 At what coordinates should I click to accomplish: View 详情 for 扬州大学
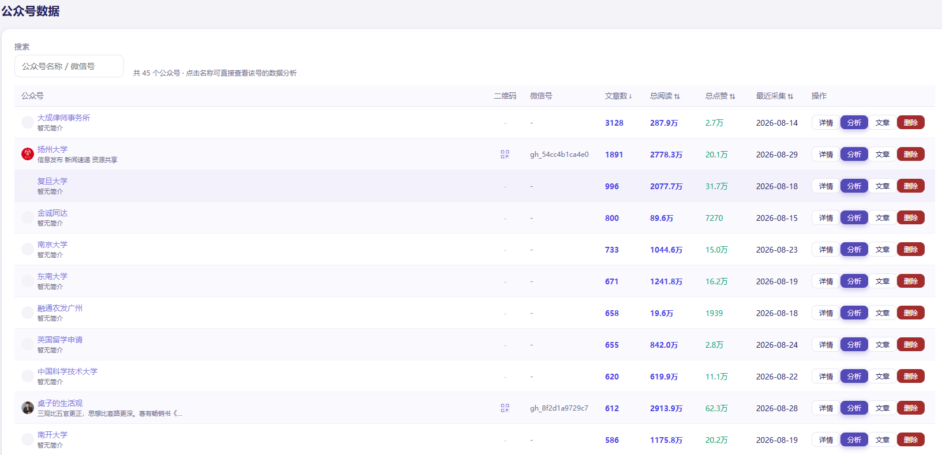826,155
